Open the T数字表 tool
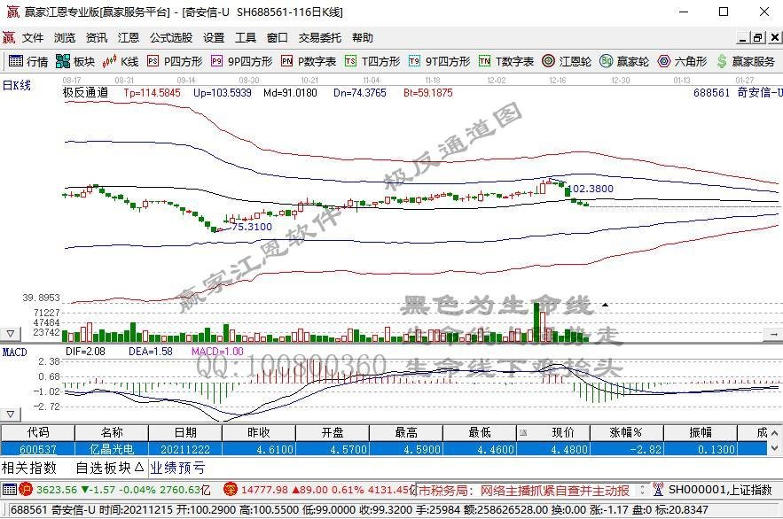This screenshot has width=783, height=519. (505, 61)
